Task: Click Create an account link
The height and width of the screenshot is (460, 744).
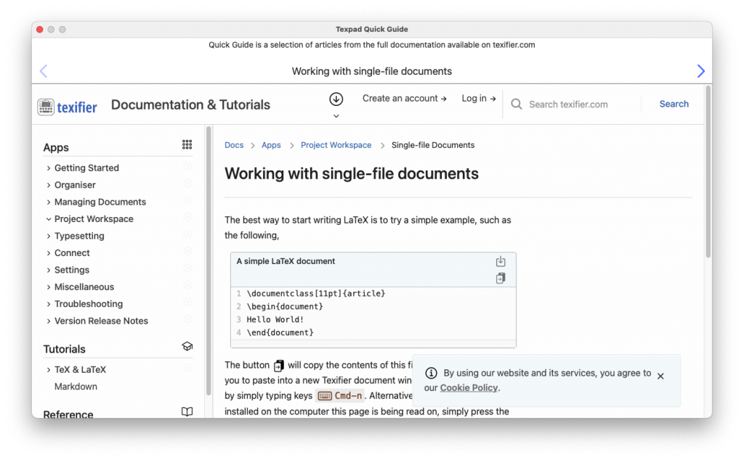Action: tap(404, 99)
